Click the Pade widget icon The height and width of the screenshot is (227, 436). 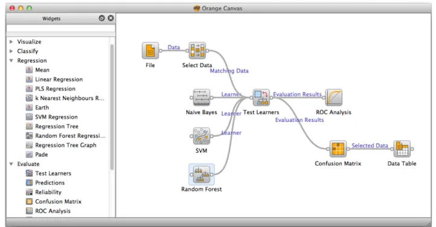tap(29, 155)
